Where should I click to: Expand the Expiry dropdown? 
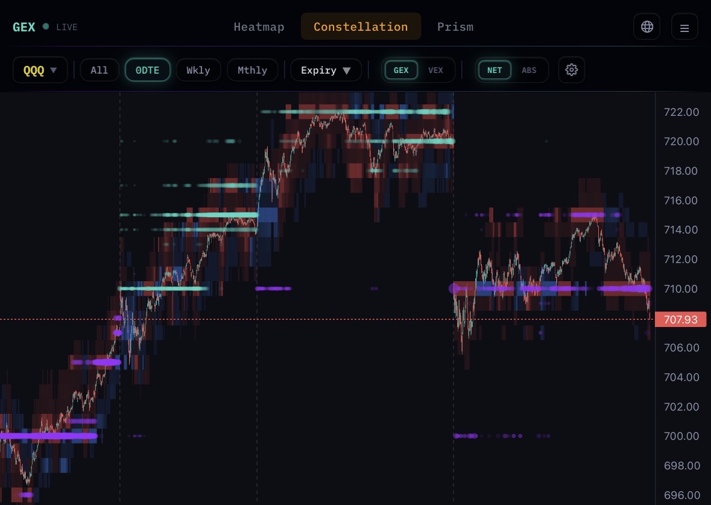326,71
